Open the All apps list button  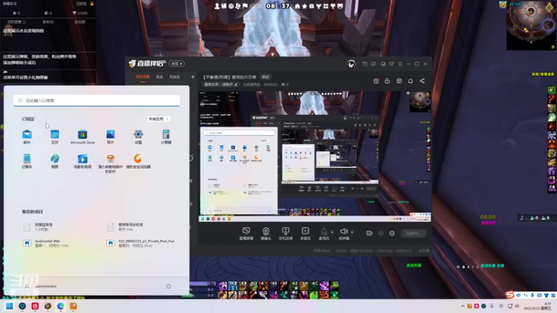pyautogui.click(x=159, y=119)
